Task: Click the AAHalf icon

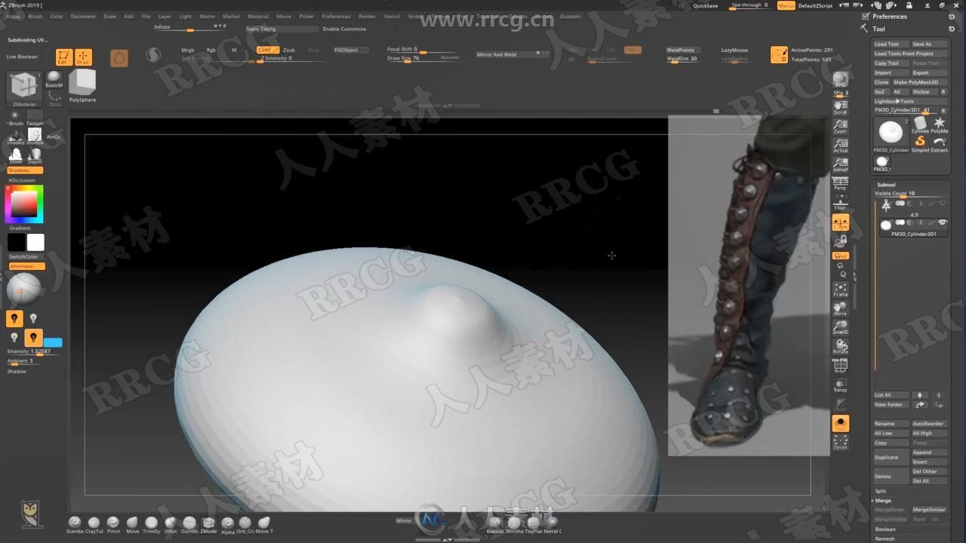Action: click(x=840, y=165)
